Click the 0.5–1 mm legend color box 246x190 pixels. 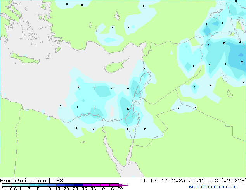16,185
